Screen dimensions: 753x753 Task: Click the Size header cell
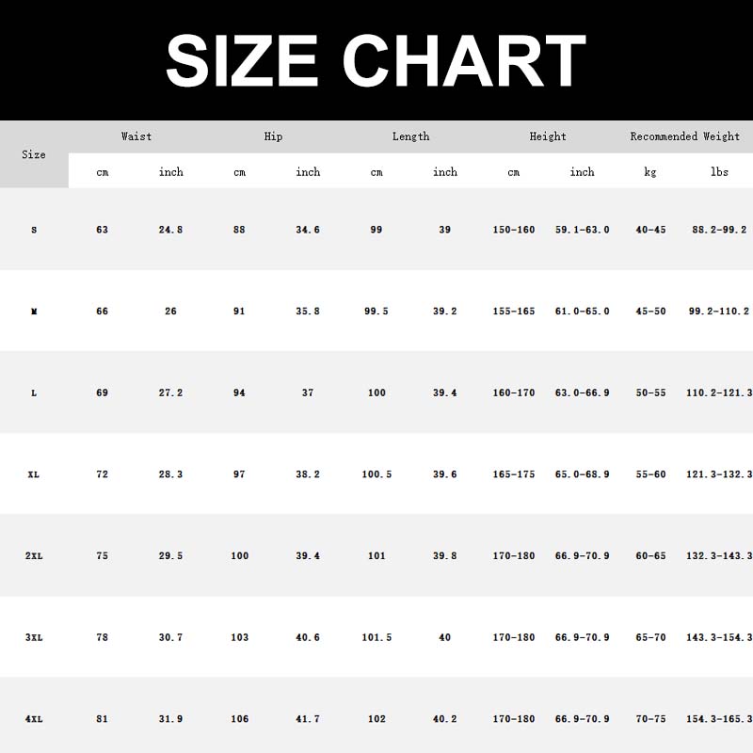(34, 154)
